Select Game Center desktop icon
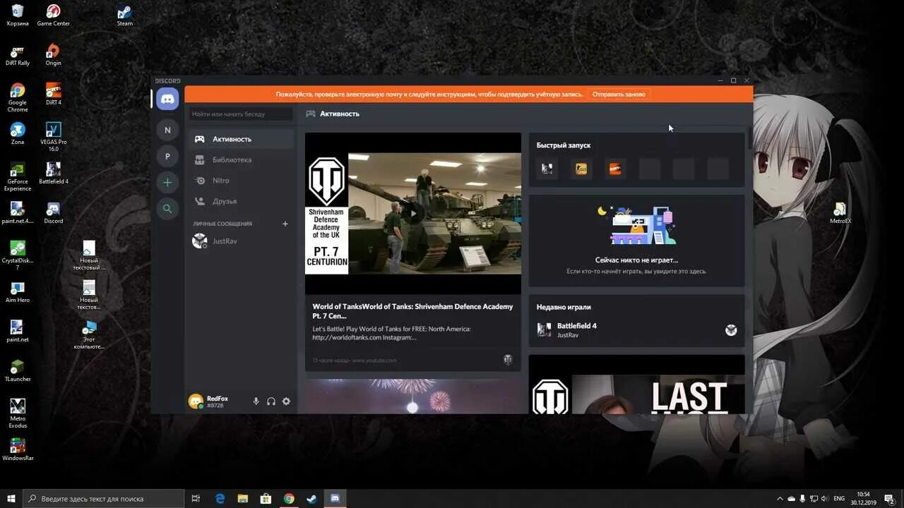This screenshot has width=904, height=508. click(53, 15)
